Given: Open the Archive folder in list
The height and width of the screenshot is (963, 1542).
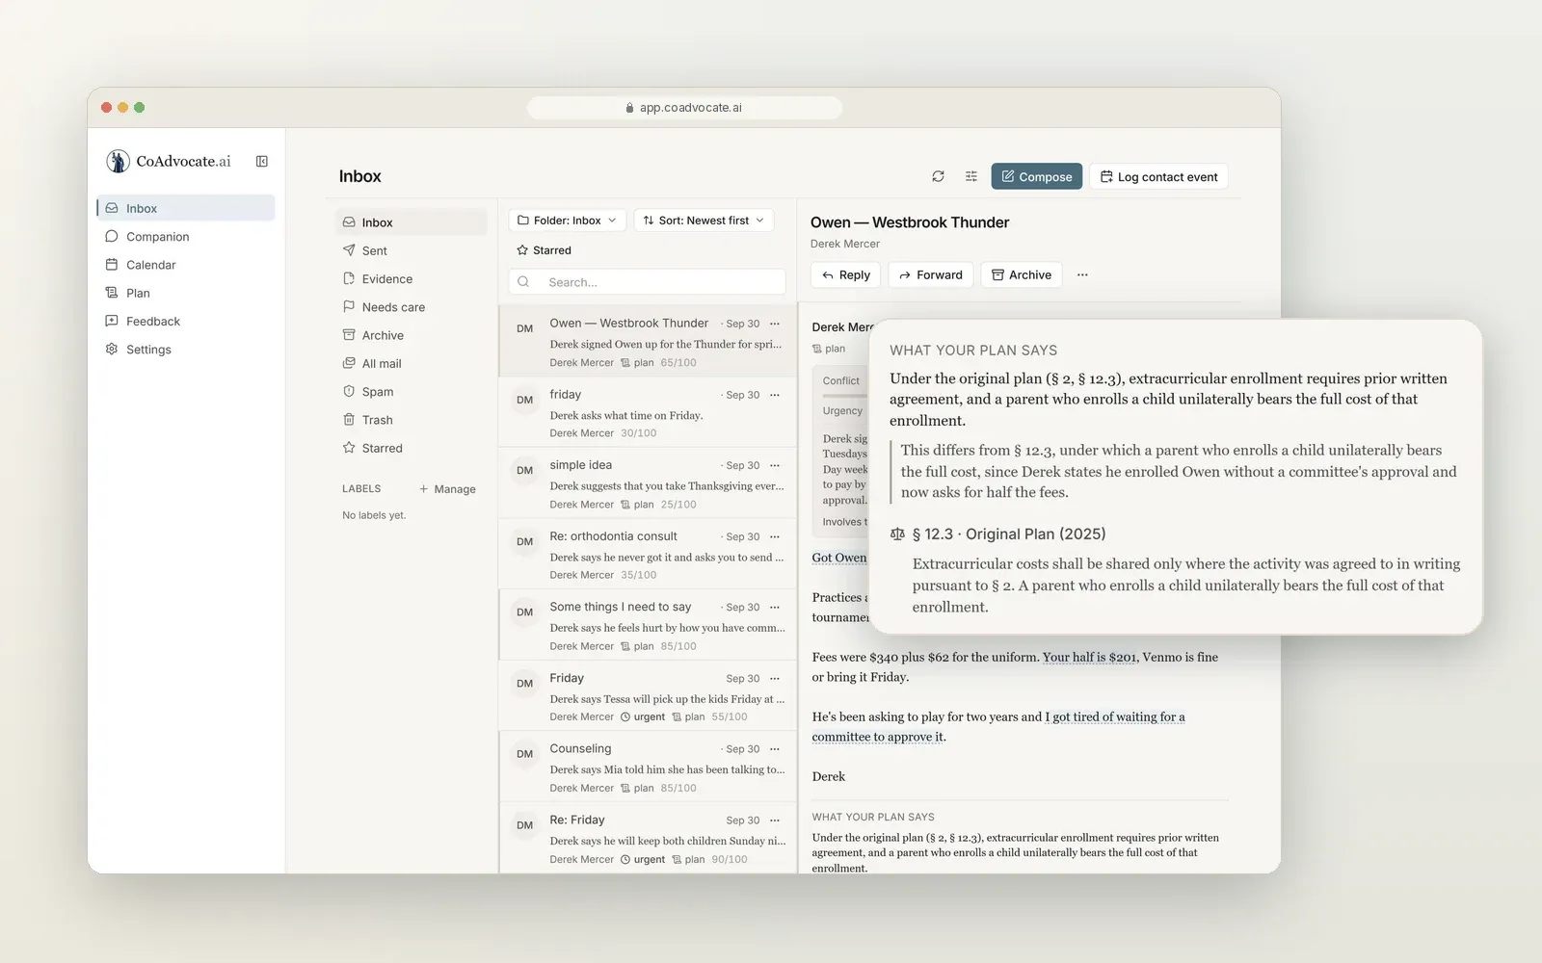Looking at the screenshot, I should [412, 335].
